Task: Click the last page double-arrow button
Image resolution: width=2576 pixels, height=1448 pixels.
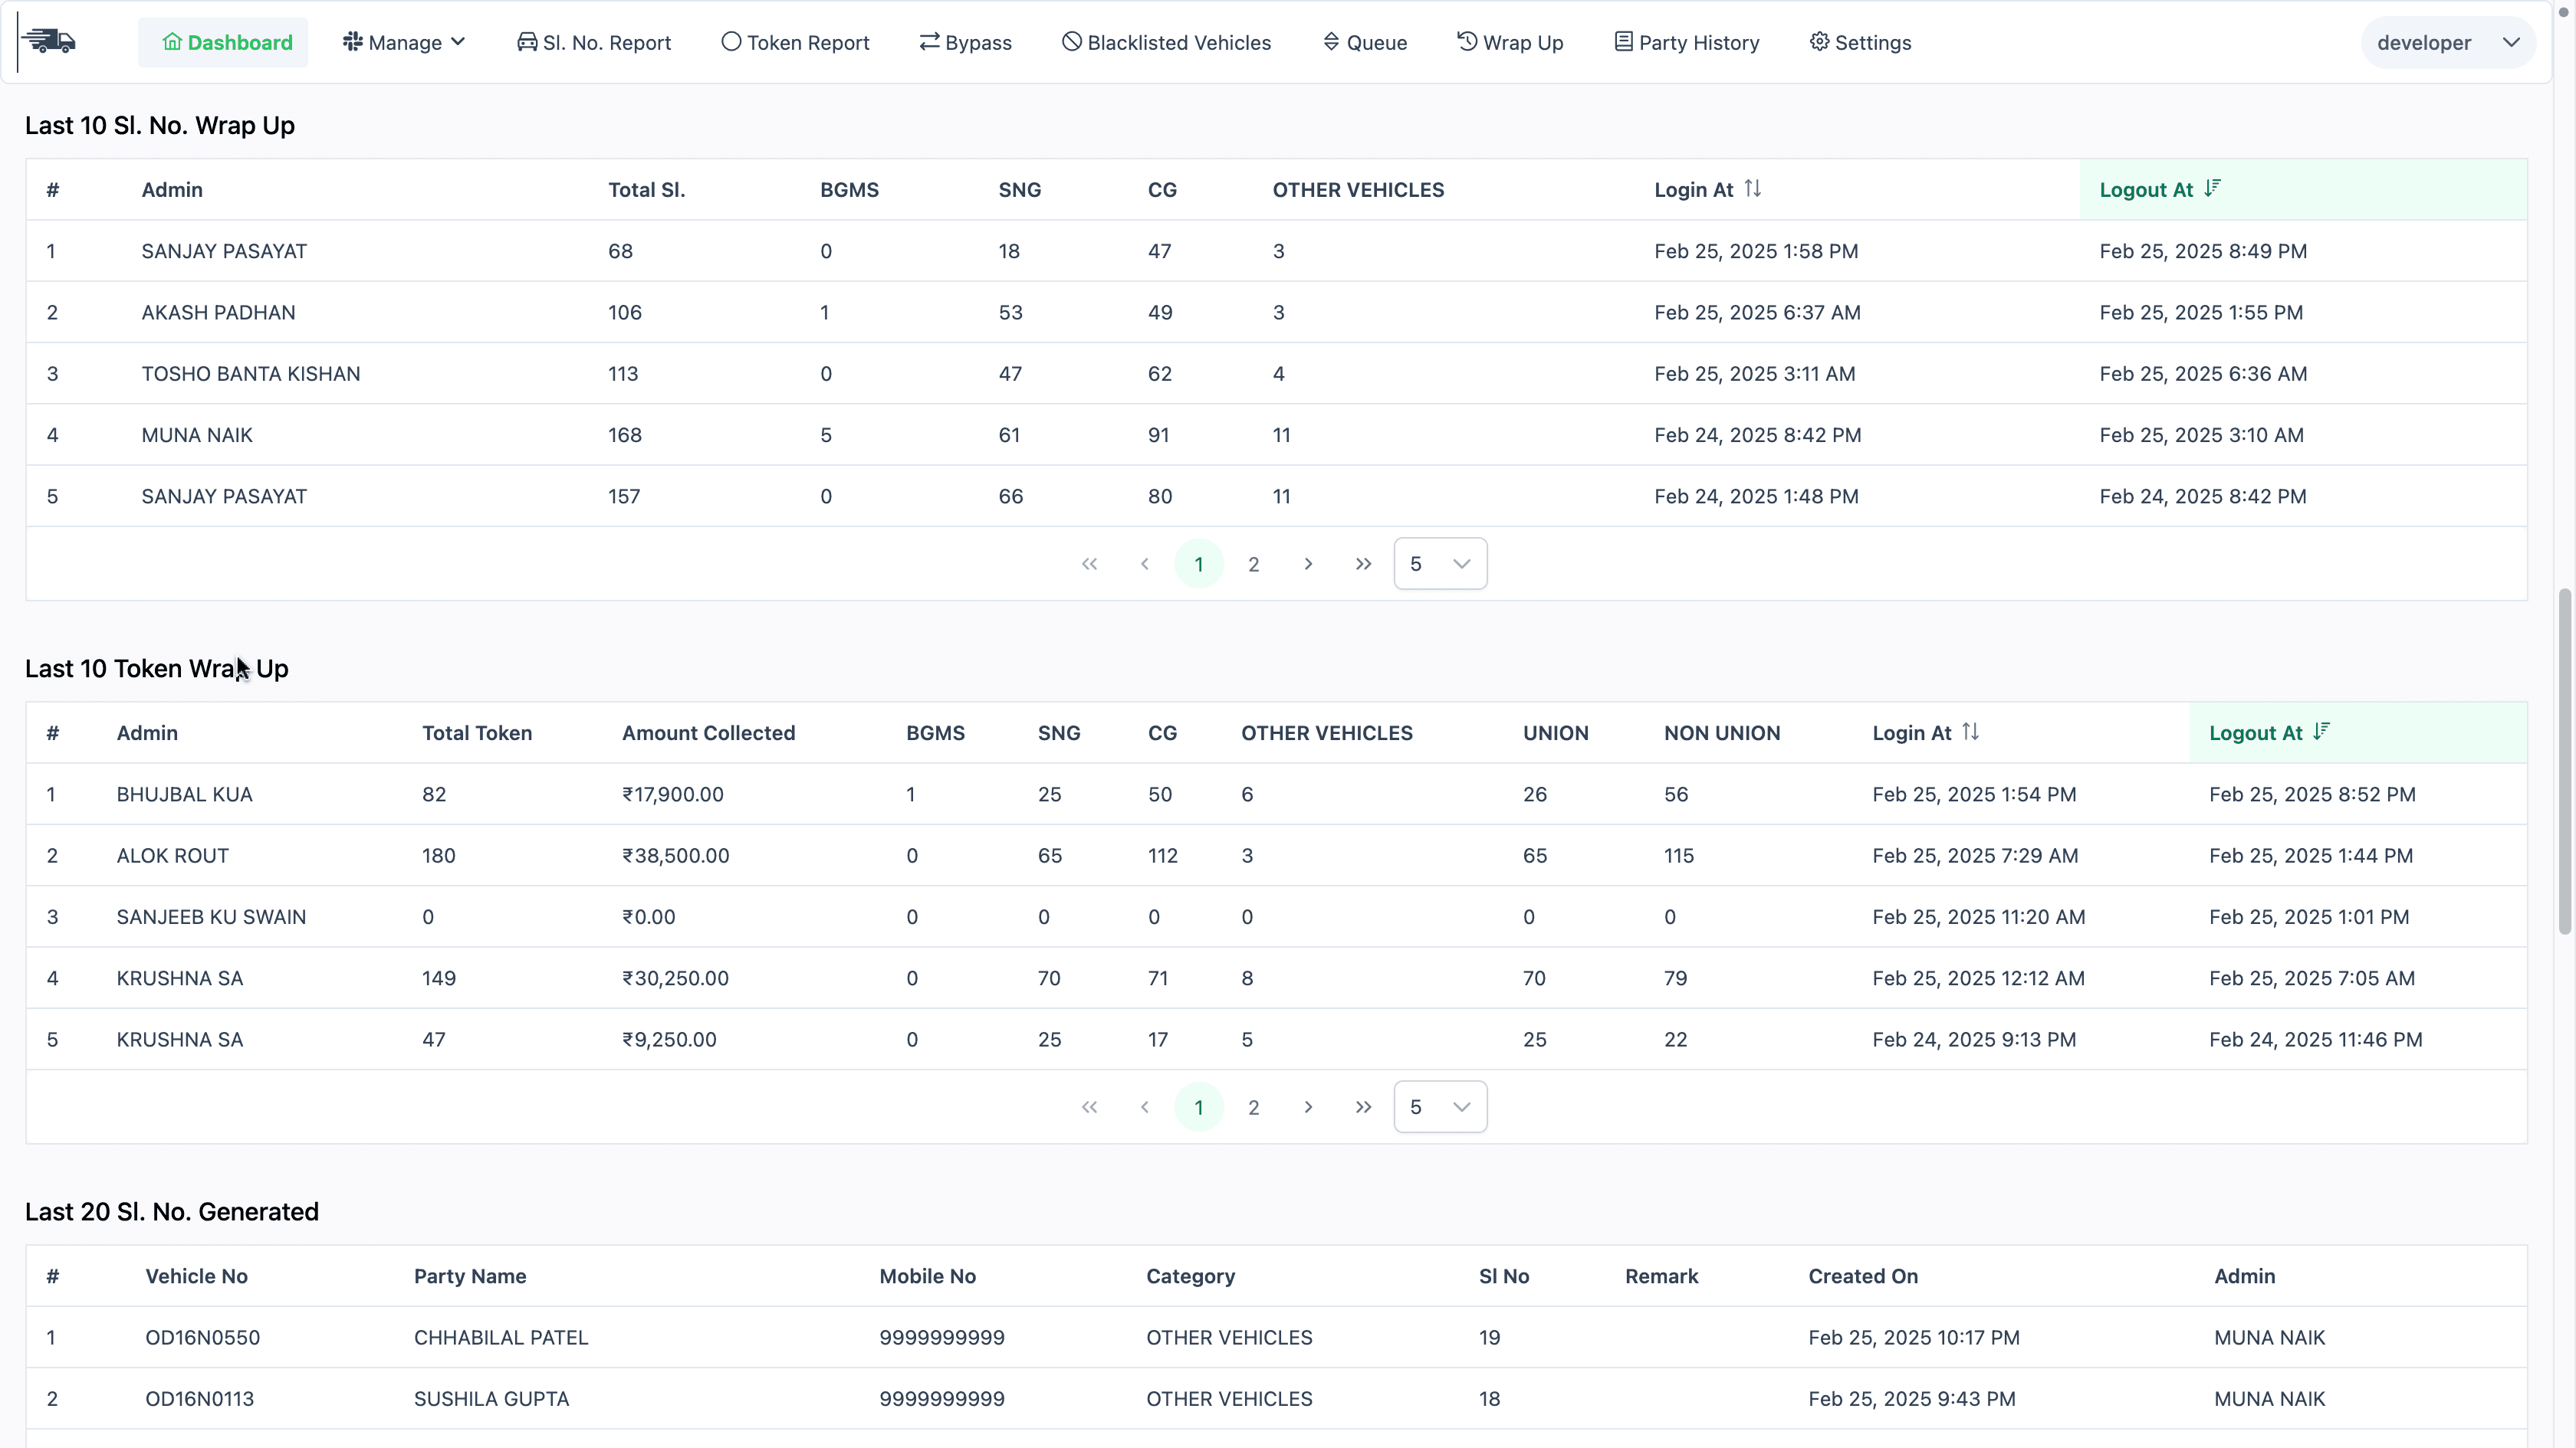Action: [x=1363, y=562]
